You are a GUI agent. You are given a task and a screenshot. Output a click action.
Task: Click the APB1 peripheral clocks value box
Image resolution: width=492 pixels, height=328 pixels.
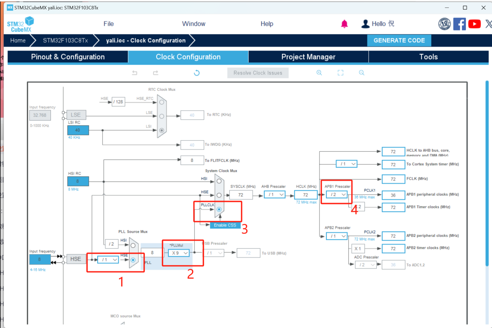(393, 195)
